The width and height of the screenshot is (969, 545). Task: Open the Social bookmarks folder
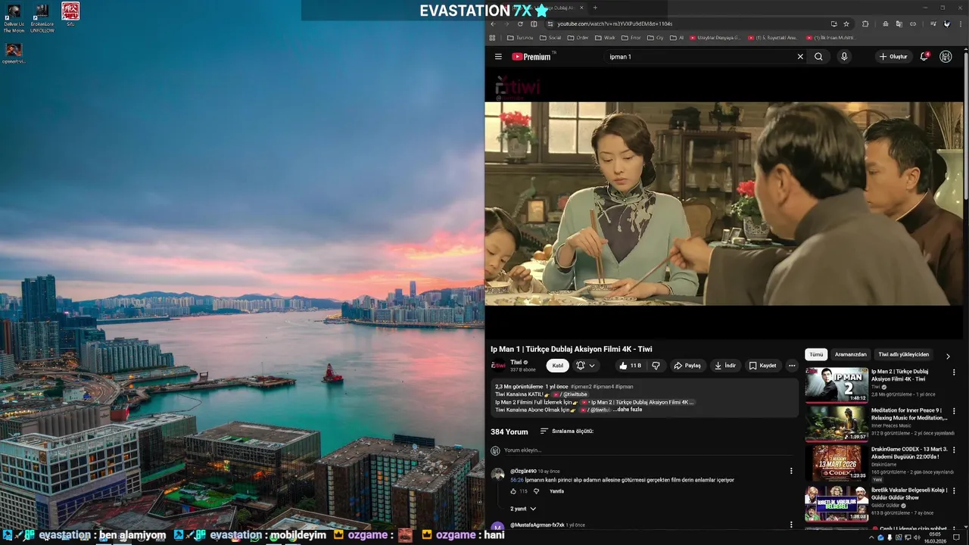pyautogui.click(x=550, y=37)
